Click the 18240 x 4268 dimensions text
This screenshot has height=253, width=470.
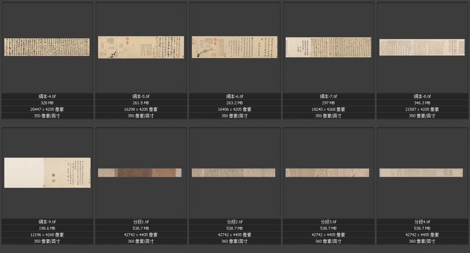click(x=328, y=109)
